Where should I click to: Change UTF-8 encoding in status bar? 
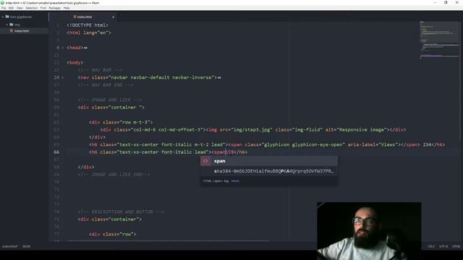(443, 246)
